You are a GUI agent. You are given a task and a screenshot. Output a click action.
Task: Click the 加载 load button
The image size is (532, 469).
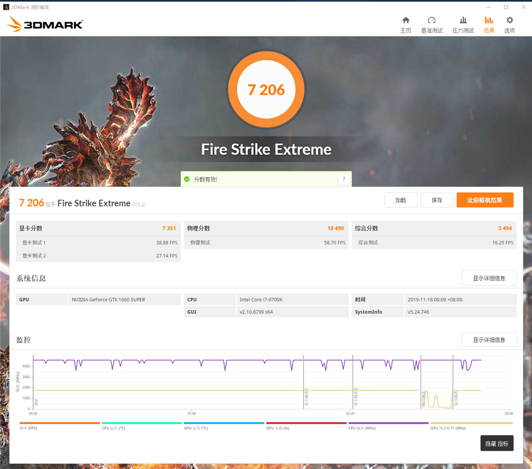[x=401, y=200]
